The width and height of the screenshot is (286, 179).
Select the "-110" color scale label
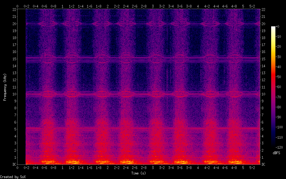point(279,138)
